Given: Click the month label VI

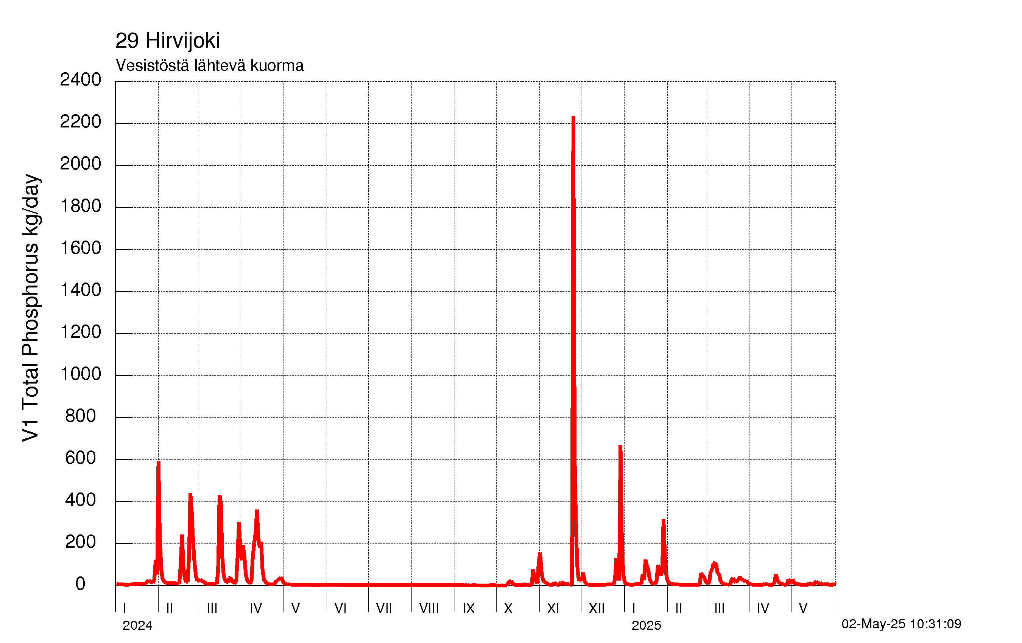Looking at the screenshot, I should click(340, 609).
